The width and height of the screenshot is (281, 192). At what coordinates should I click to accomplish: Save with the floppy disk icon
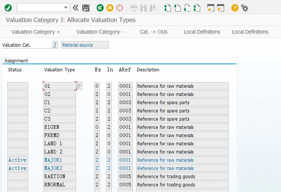coord(86,8)
